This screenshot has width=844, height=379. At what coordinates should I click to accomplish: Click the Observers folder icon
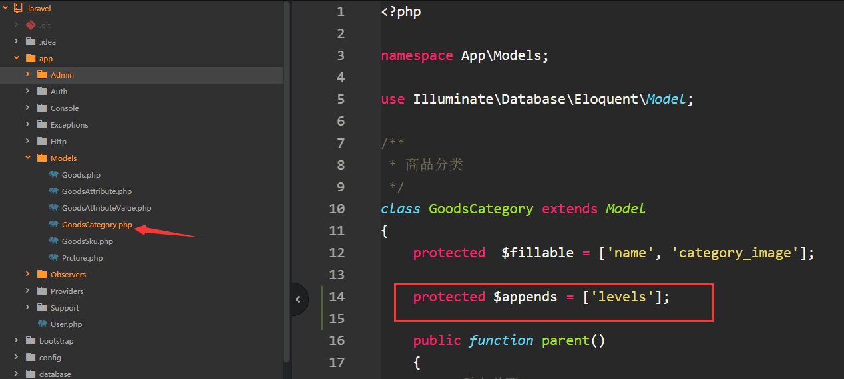[42, 275]
